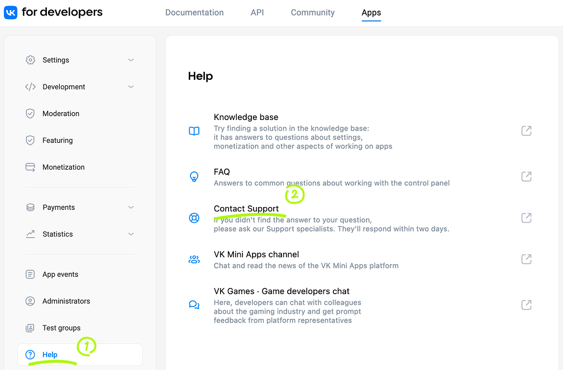Viewport: 563px width, 370px height.
Task: Click the Knowledge base book icon
Action: [x=194, y=131]
